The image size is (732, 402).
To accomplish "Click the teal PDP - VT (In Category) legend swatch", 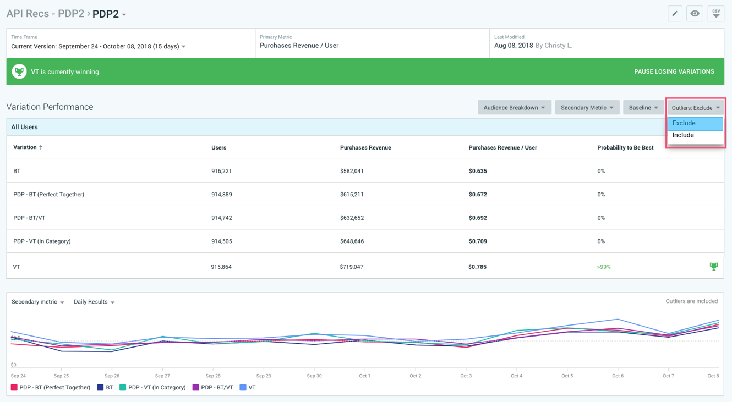I will (123, 388).
